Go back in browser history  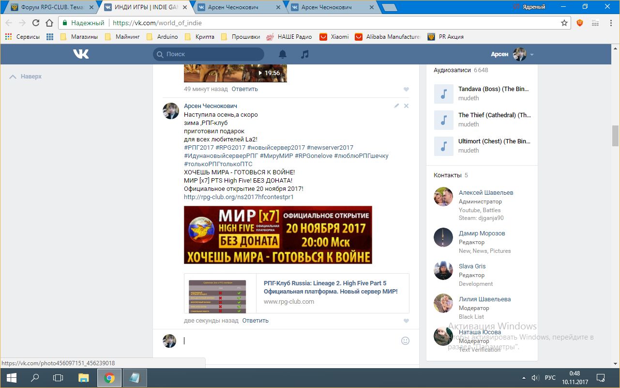pyautogui.click(x=9, y=23)
